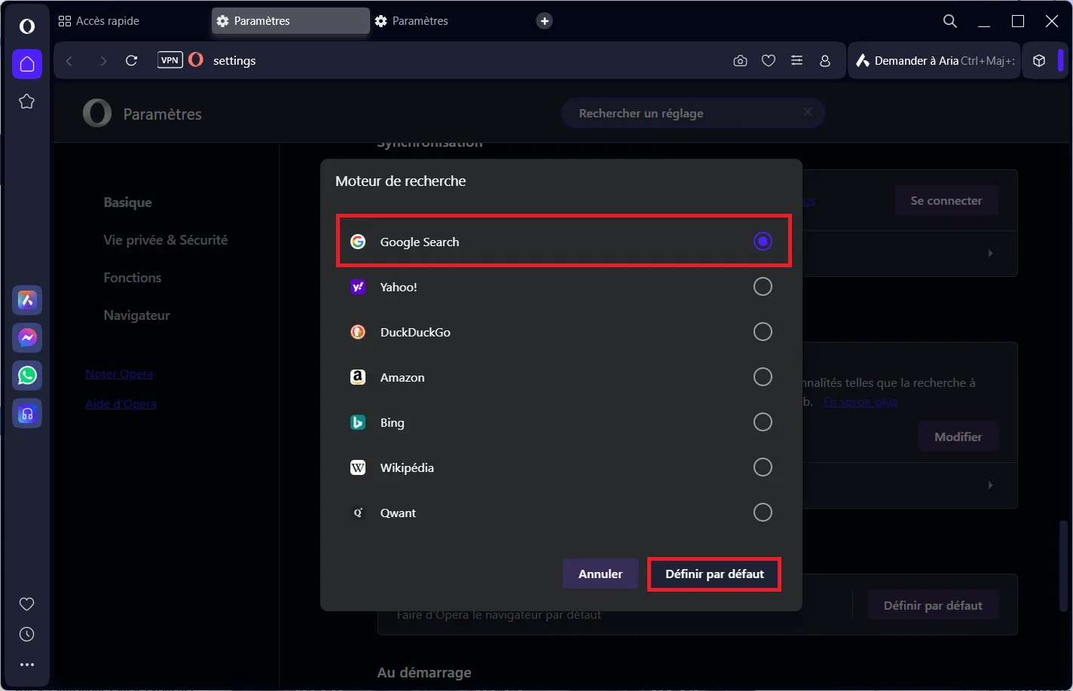Viewport: 1073px width, 691px height.
Task: Select the Google Search radio button
Action: tap(763, 242)
